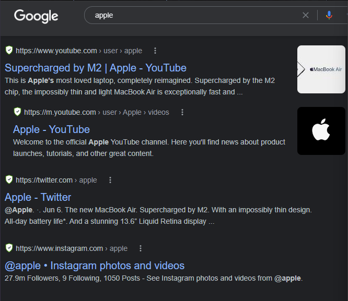This screenshot has width=348, height=301.
Task: Open Apple - Twitter result link
Action: pyautogui.click(x=38, y=197)
